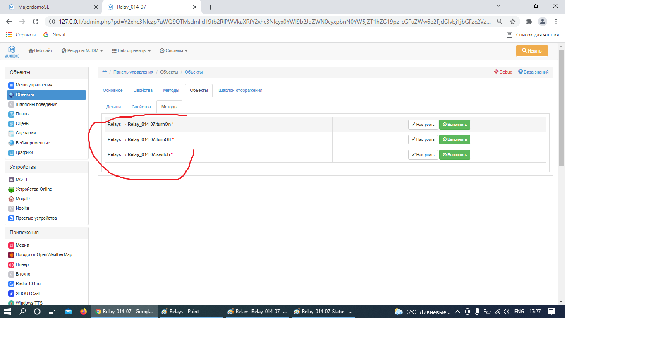The height and width of the screenshot is (355, 670).
Task: Switch to the Шаблон отображения tab
Action: (x=240, y=90)
